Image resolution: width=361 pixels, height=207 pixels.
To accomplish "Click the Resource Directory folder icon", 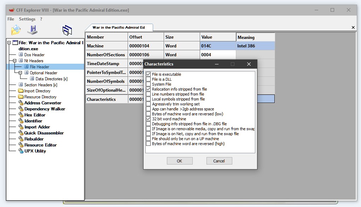I will click(x=21, y=97).
